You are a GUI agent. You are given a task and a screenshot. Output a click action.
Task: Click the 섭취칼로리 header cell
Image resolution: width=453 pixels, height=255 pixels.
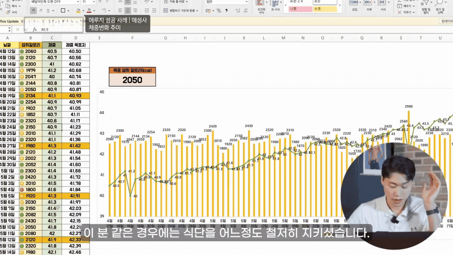point(30,45)
